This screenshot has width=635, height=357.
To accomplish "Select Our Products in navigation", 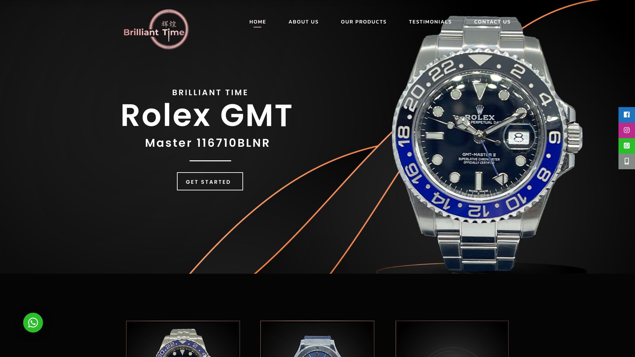I will point(363,22).
